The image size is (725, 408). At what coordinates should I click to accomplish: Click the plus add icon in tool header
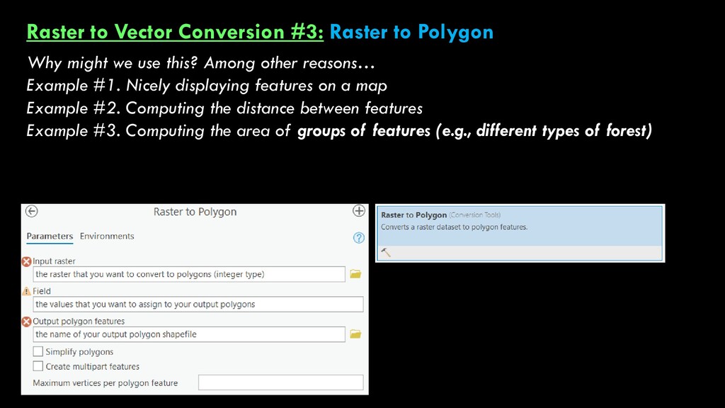pos(359,211)
